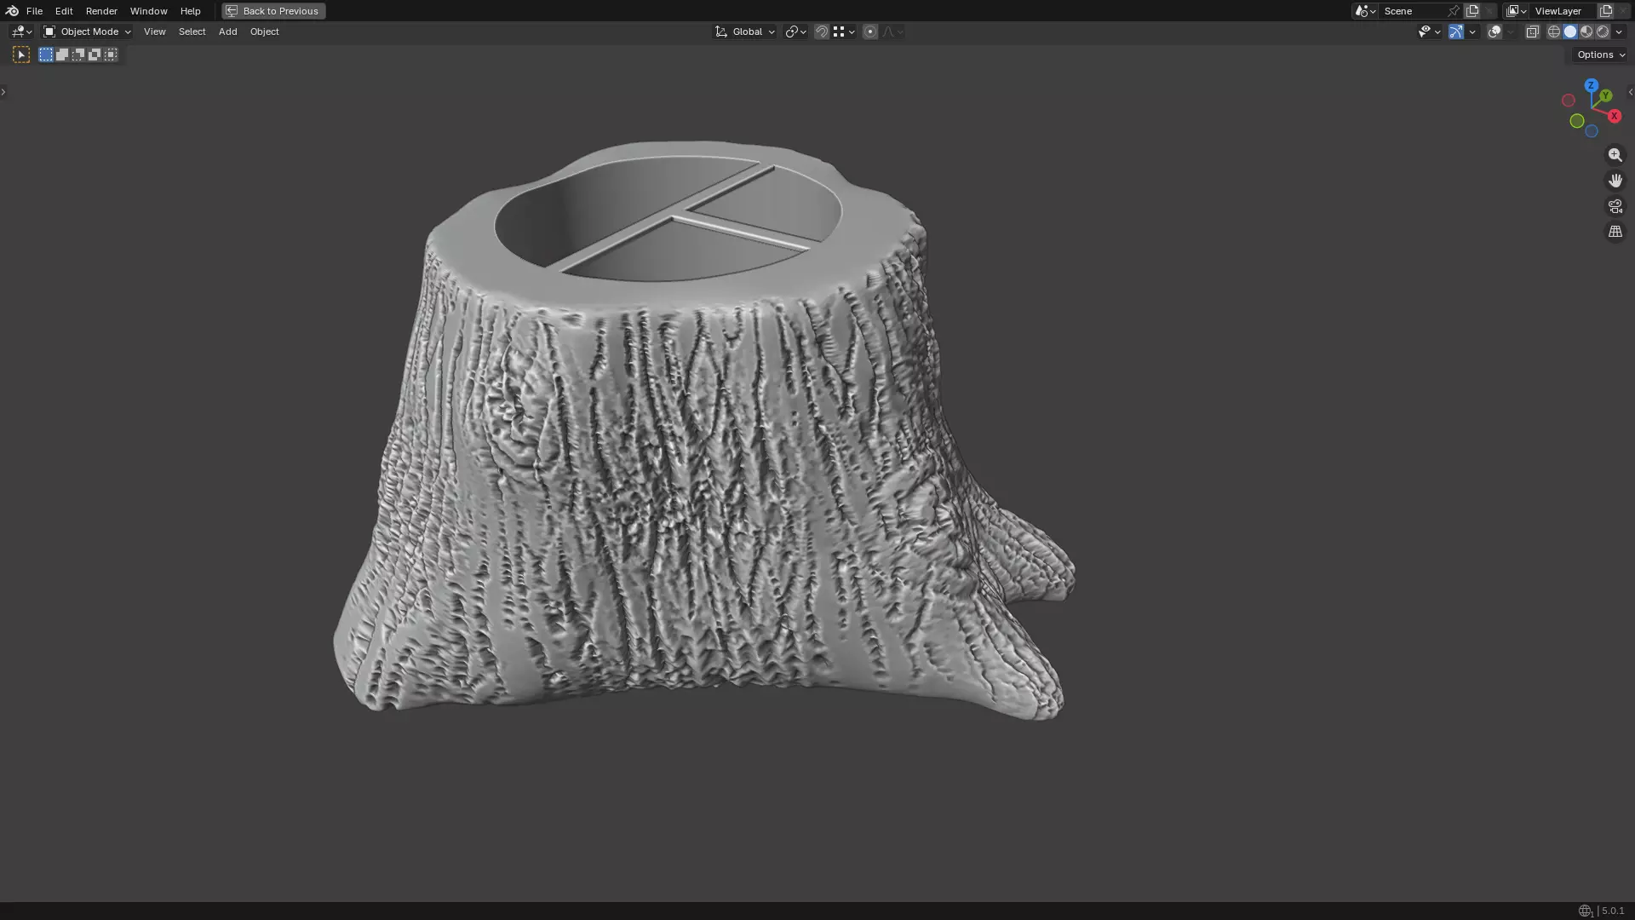Select material preview shading mode
The height and width of the screenshot is (920, 1635).
click(x=1586, y=32)
